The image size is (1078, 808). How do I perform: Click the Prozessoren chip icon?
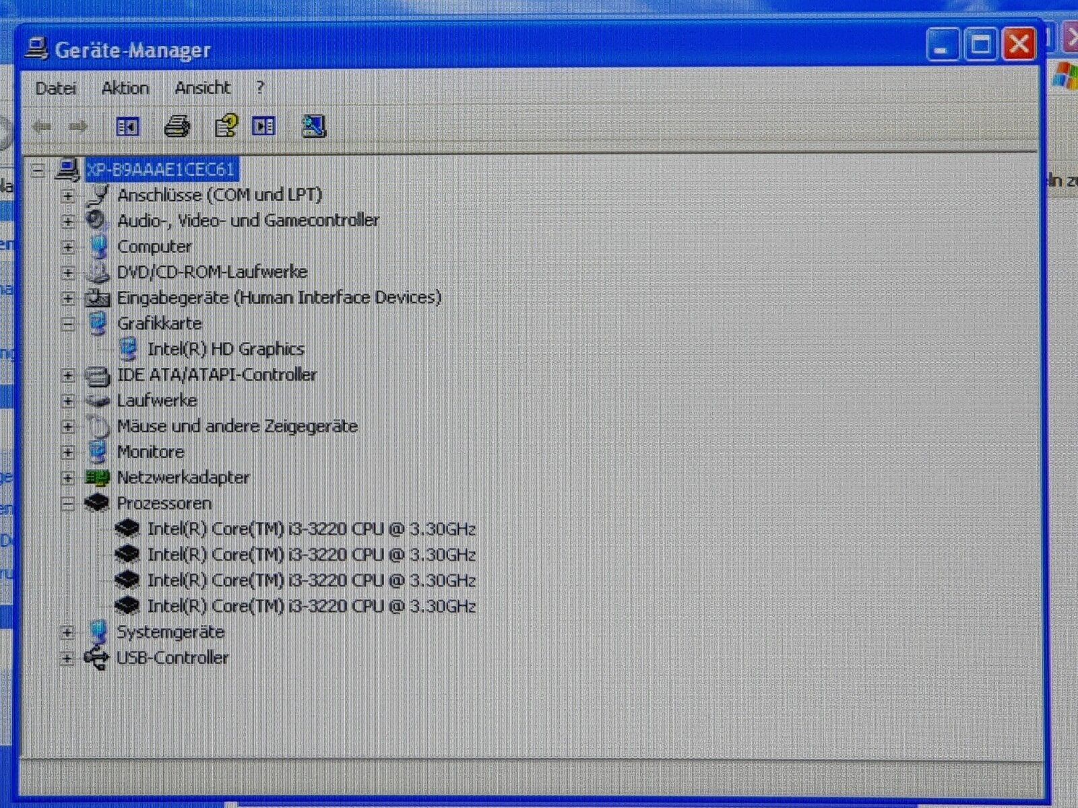(98, 503)
